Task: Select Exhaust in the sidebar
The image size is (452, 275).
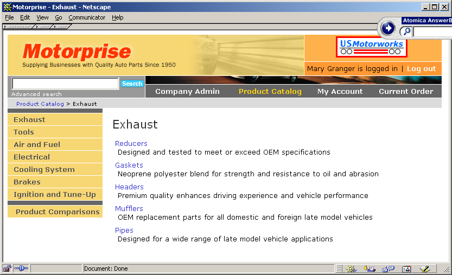Action: point(55,119)
